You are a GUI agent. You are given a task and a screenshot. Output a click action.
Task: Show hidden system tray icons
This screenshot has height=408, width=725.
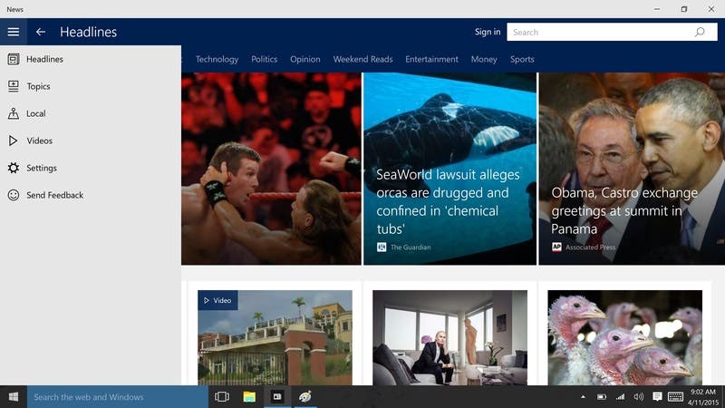tap(583, 397)
